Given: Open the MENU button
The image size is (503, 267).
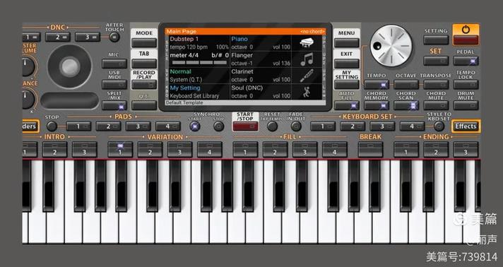Looking at the screenshot, I should pyautogui.click(x=346, y=42).
